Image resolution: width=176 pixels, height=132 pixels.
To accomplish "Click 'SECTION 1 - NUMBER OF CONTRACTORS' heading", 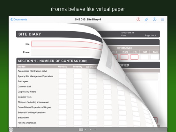I will (53, 61).
